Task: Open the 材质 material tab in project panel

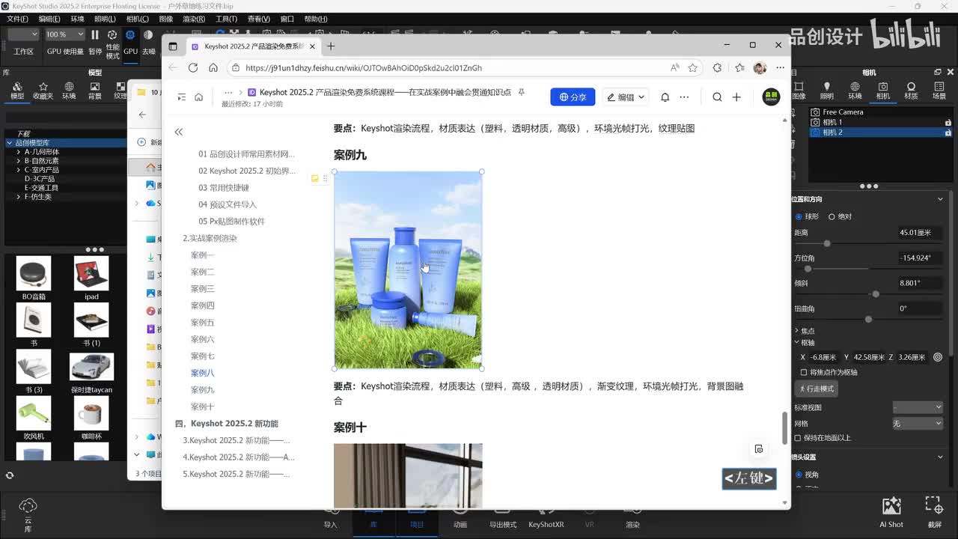Action: click(911, 91)
